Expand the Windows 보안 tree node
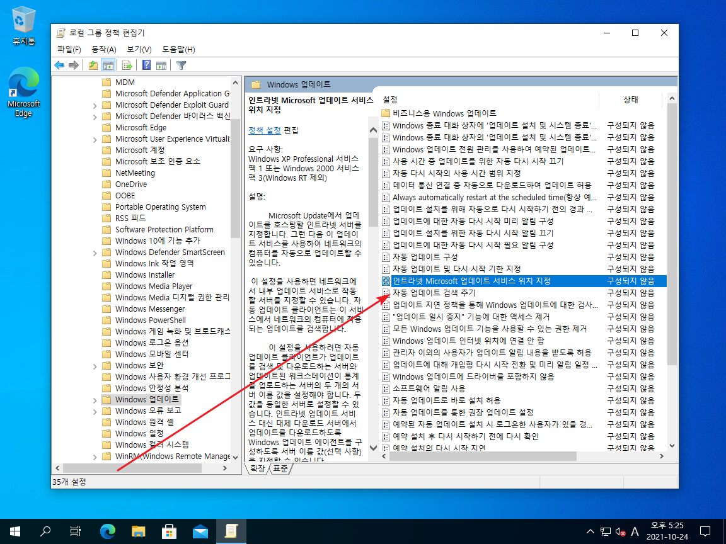Screen dimensions: 726x544 pyautogui.click(x=95, y=366)
